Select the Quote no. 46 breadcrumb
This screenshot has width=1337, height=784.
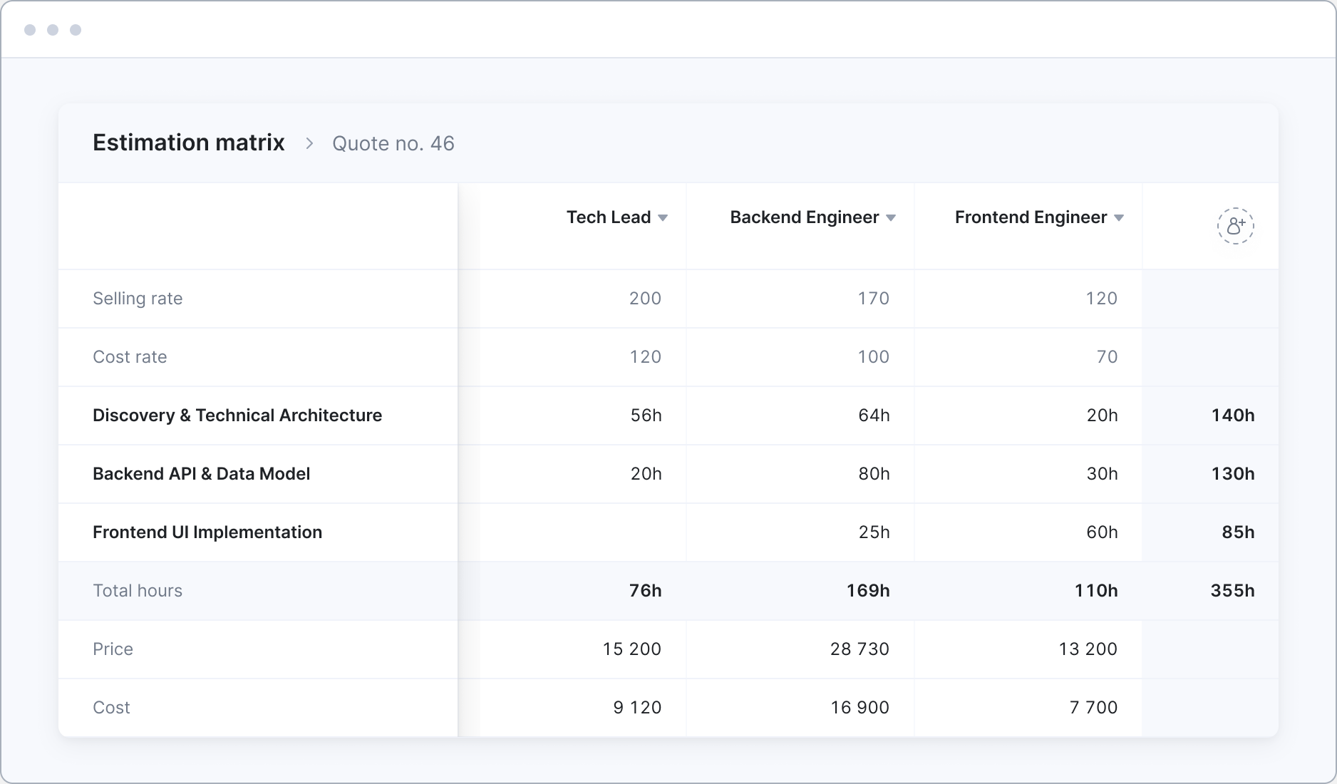click(393, 143)
